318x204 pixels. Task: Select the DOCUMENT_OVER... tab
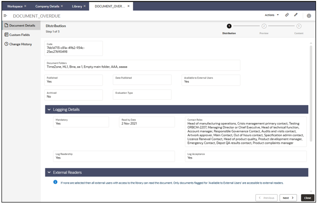pyautogui.click(x=110, y=6)
